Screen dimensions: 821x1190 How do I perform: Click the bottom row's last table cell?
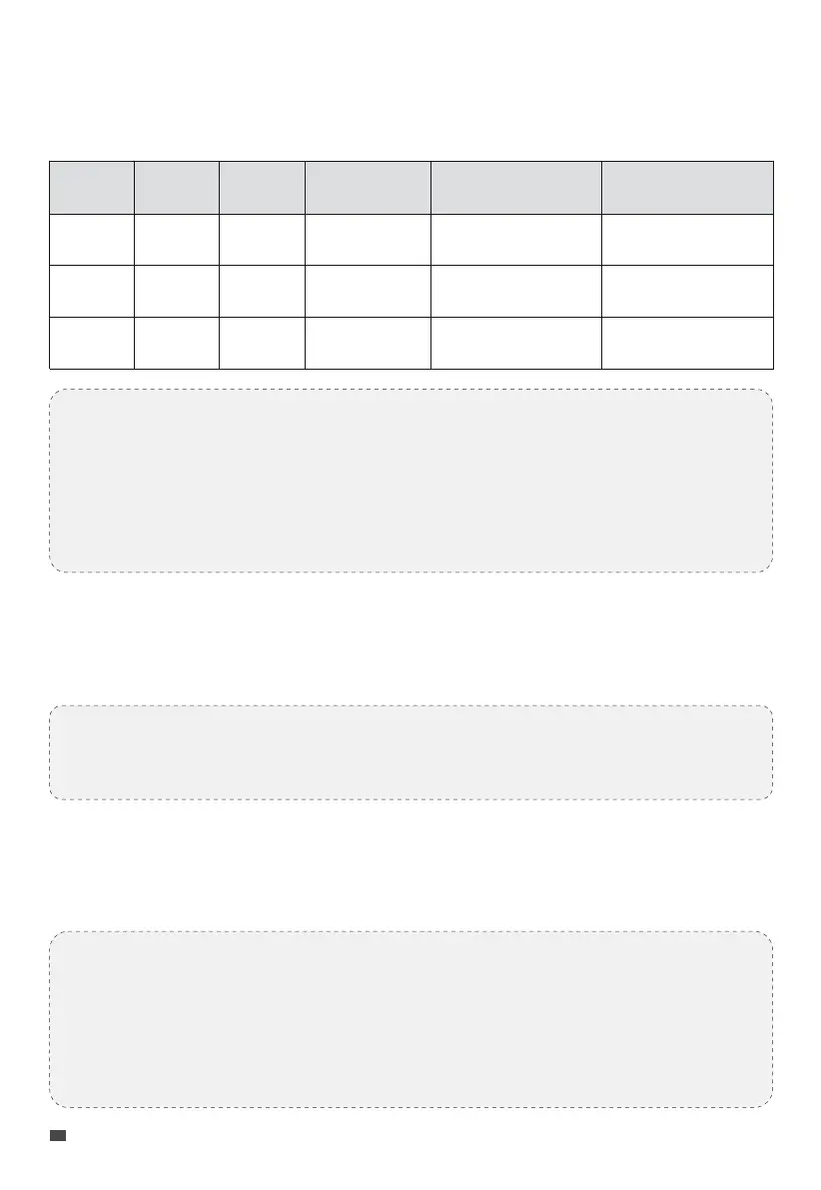[x=687, y=343]
